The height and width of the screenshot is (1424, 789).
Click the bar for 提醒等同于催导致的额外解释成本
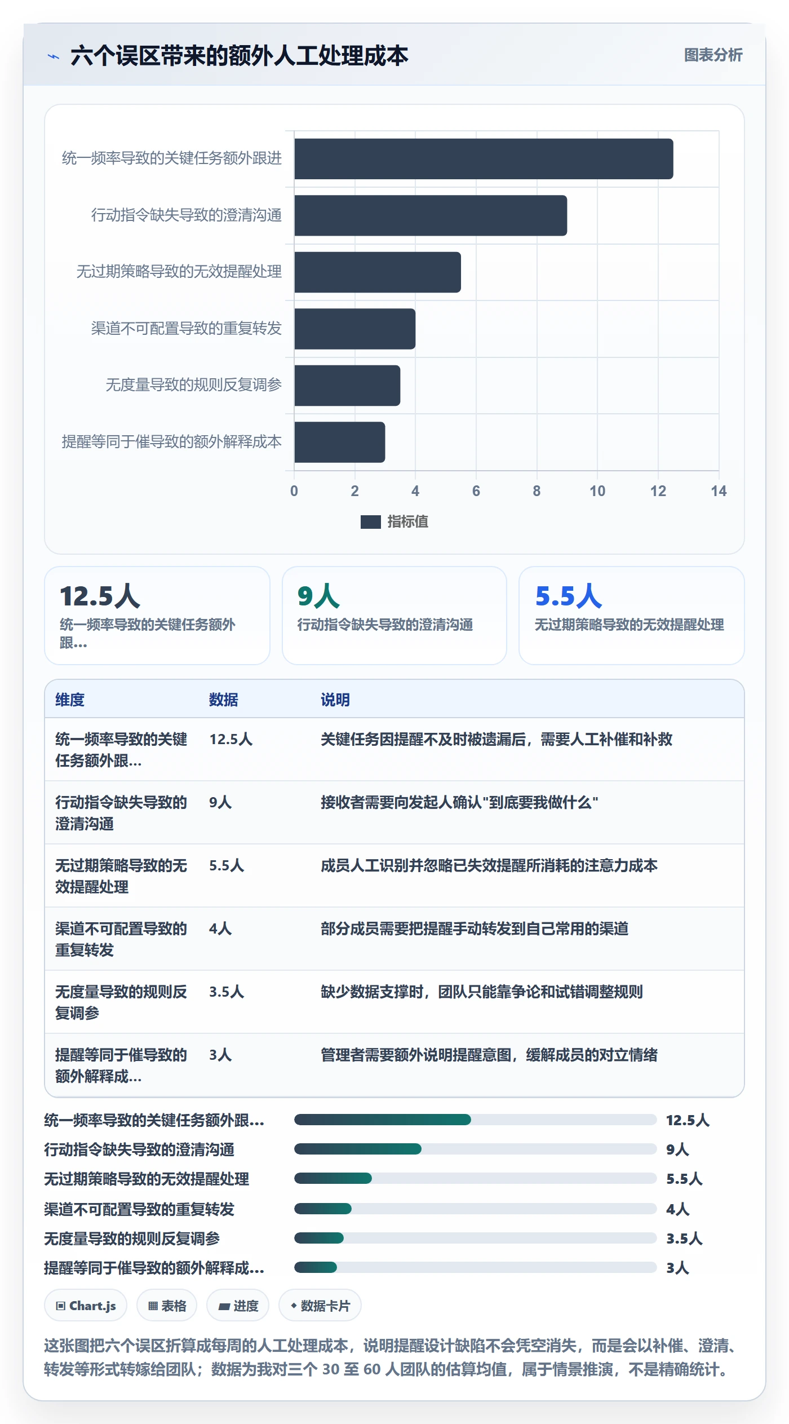coord(339,442)
